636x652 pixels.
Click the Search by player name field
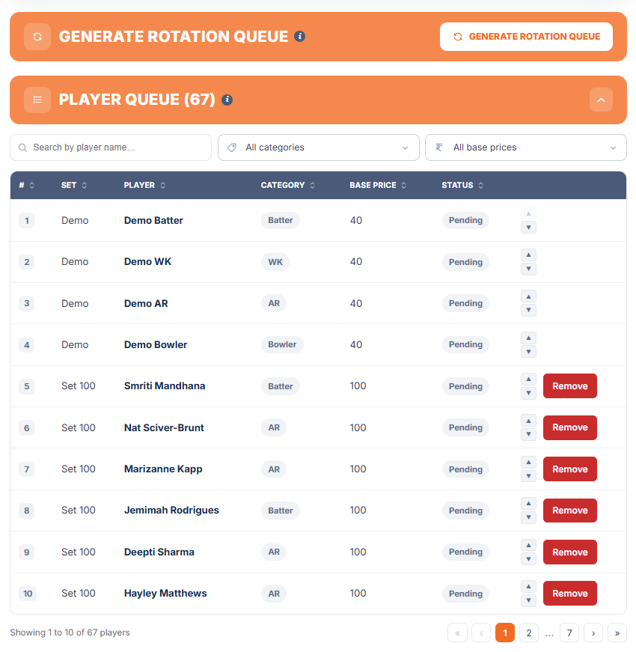click(111, 147)
